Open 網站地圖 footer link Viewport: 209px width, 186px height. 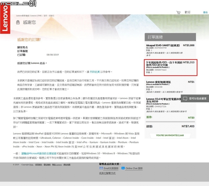pos(67,165)
